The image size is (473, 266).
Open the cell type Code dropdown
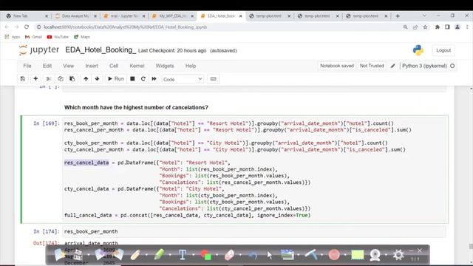pos(183,79)
